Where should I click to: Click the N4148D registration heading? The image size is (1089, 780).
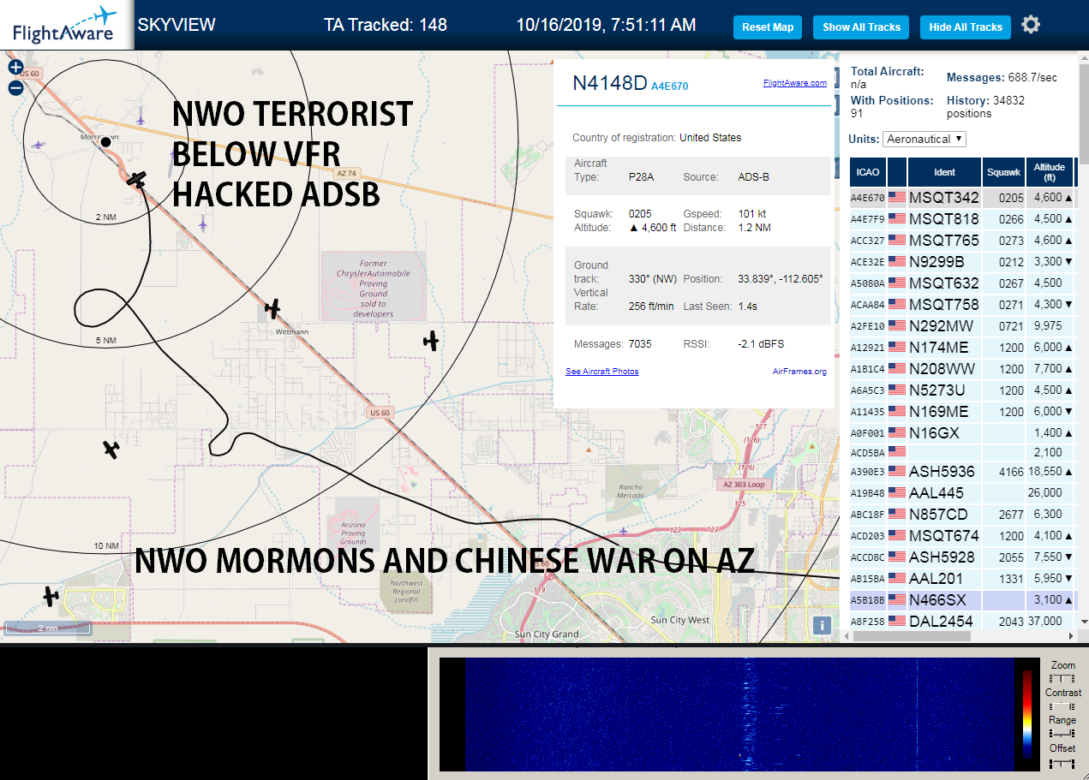point(609,83)
